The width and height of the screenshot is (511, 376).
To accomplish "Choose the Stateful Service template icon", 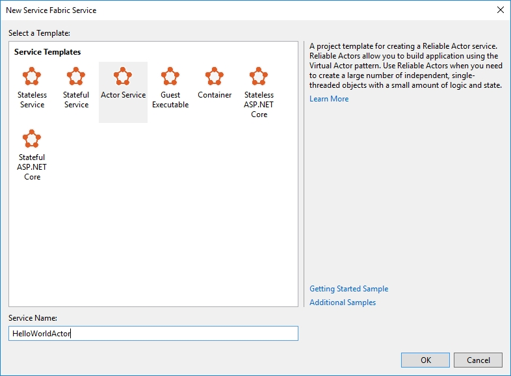I will (x=75, y=76).
